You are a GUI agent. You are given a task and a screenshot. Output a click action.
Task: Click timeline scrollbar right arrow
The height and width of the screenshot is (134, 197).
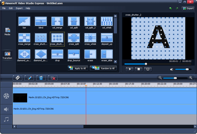tap(195, 126)
